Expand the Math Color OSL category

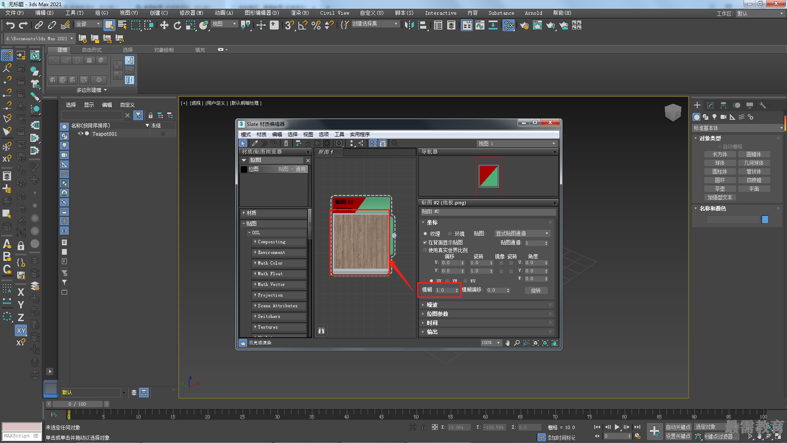click(x=279, y=263)
